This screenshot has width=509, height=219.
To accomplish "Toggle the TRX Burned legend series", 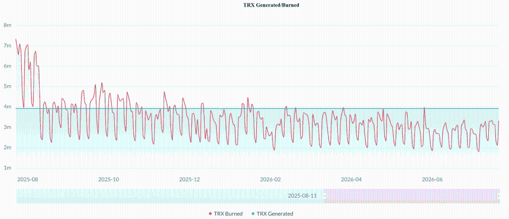I will pyautogui.click(x=226, y=214).
